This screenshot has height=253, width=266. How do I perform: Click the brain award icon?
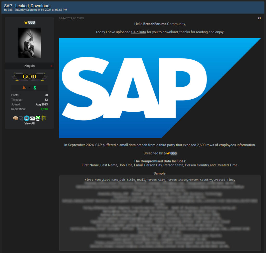[15, 118]
